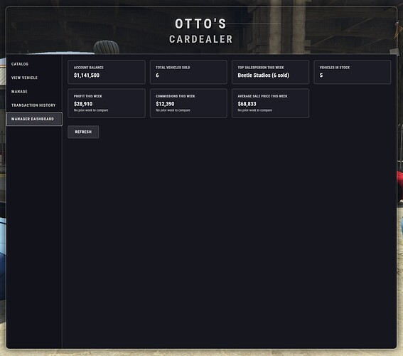Click the Account Balance value $1,141,500

pyautogui.click(x=87, y=75)
